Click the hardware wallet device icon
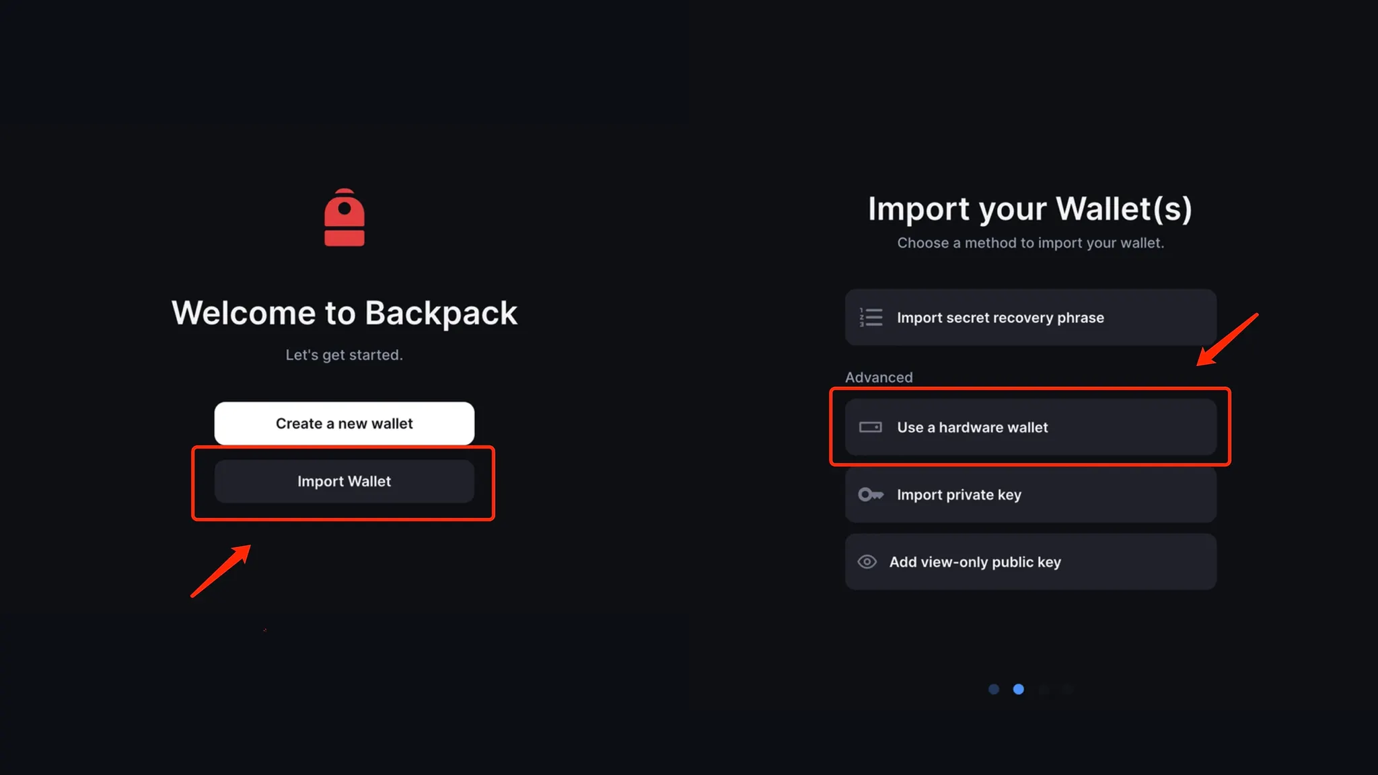1378x775 pixels. pos(871,427)
